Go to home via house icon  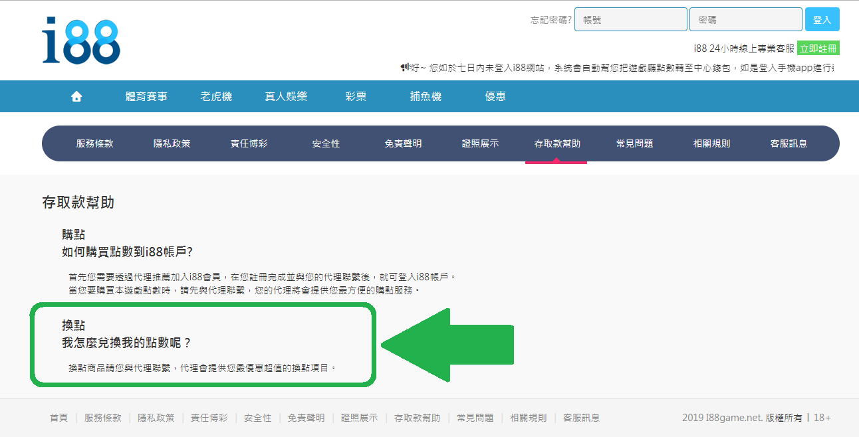coord(76,96)
